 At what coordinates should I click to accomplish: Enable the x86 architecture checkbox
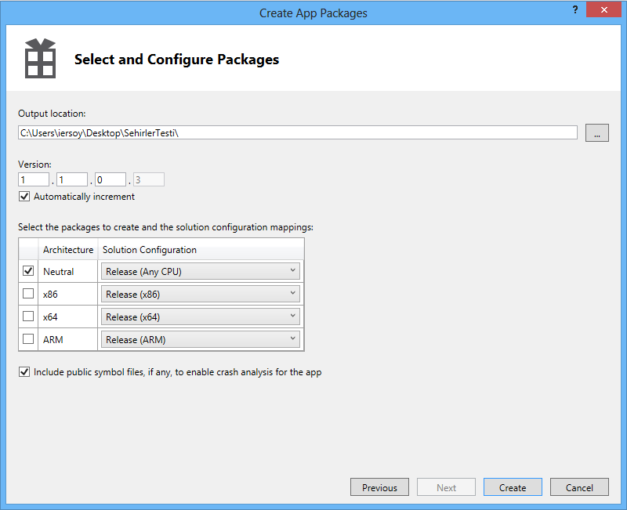[x=29, y=294]
